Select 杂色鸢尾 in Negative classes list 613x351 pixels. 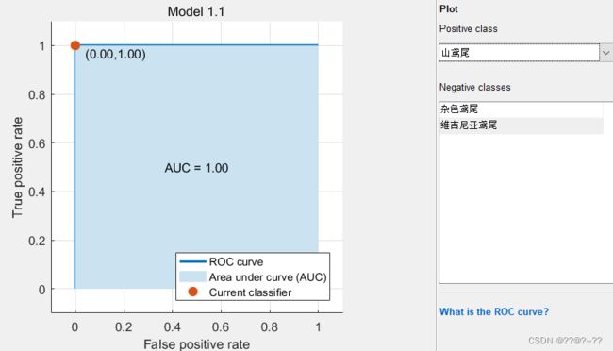pos(521,109)
